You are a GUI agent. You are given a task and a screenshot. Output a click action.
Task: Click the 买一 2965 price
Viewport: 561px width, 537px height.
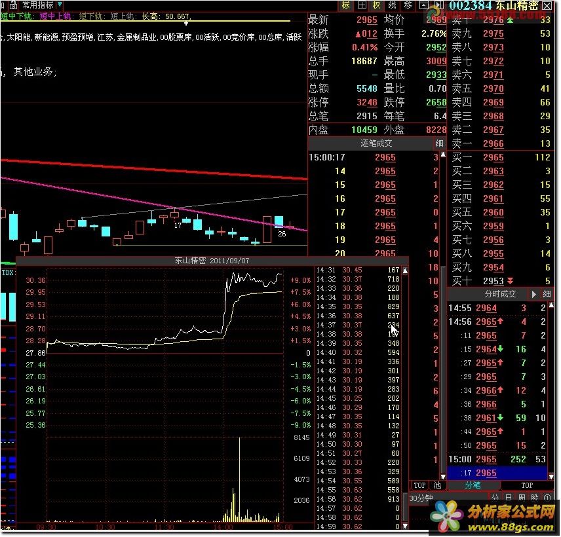pos(493,157)
